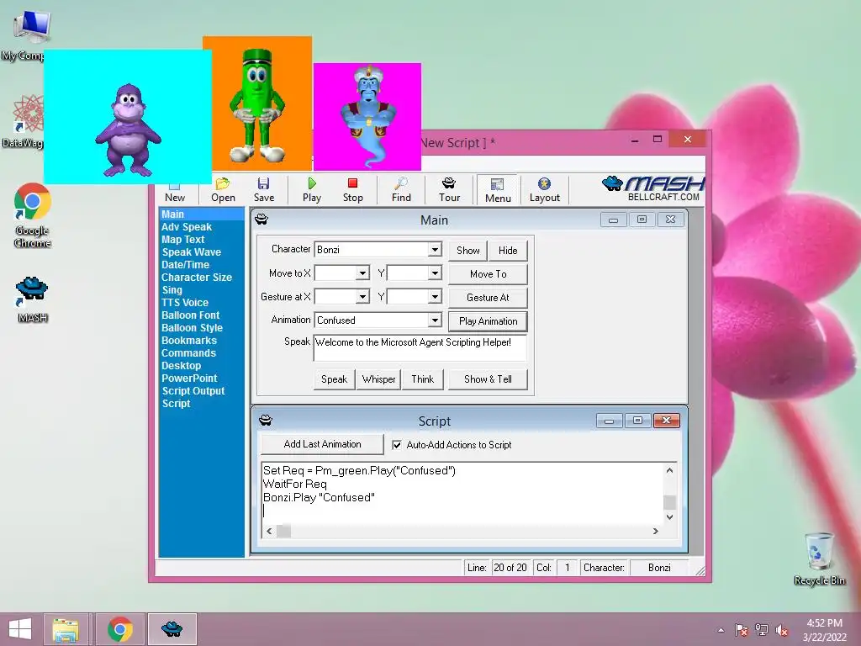This screenshot has height=646, width=861.
Task: Click the Main panel hat icon
Action: point(261,220)
